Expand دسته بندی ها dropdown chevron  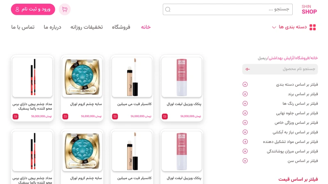(274, 27)
